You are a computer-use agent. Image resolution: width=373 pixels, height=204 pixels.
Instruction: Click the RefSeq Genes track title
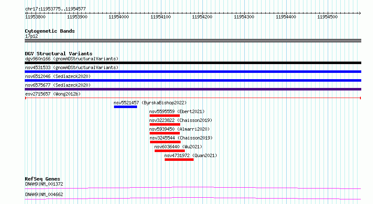pos(43,179)
